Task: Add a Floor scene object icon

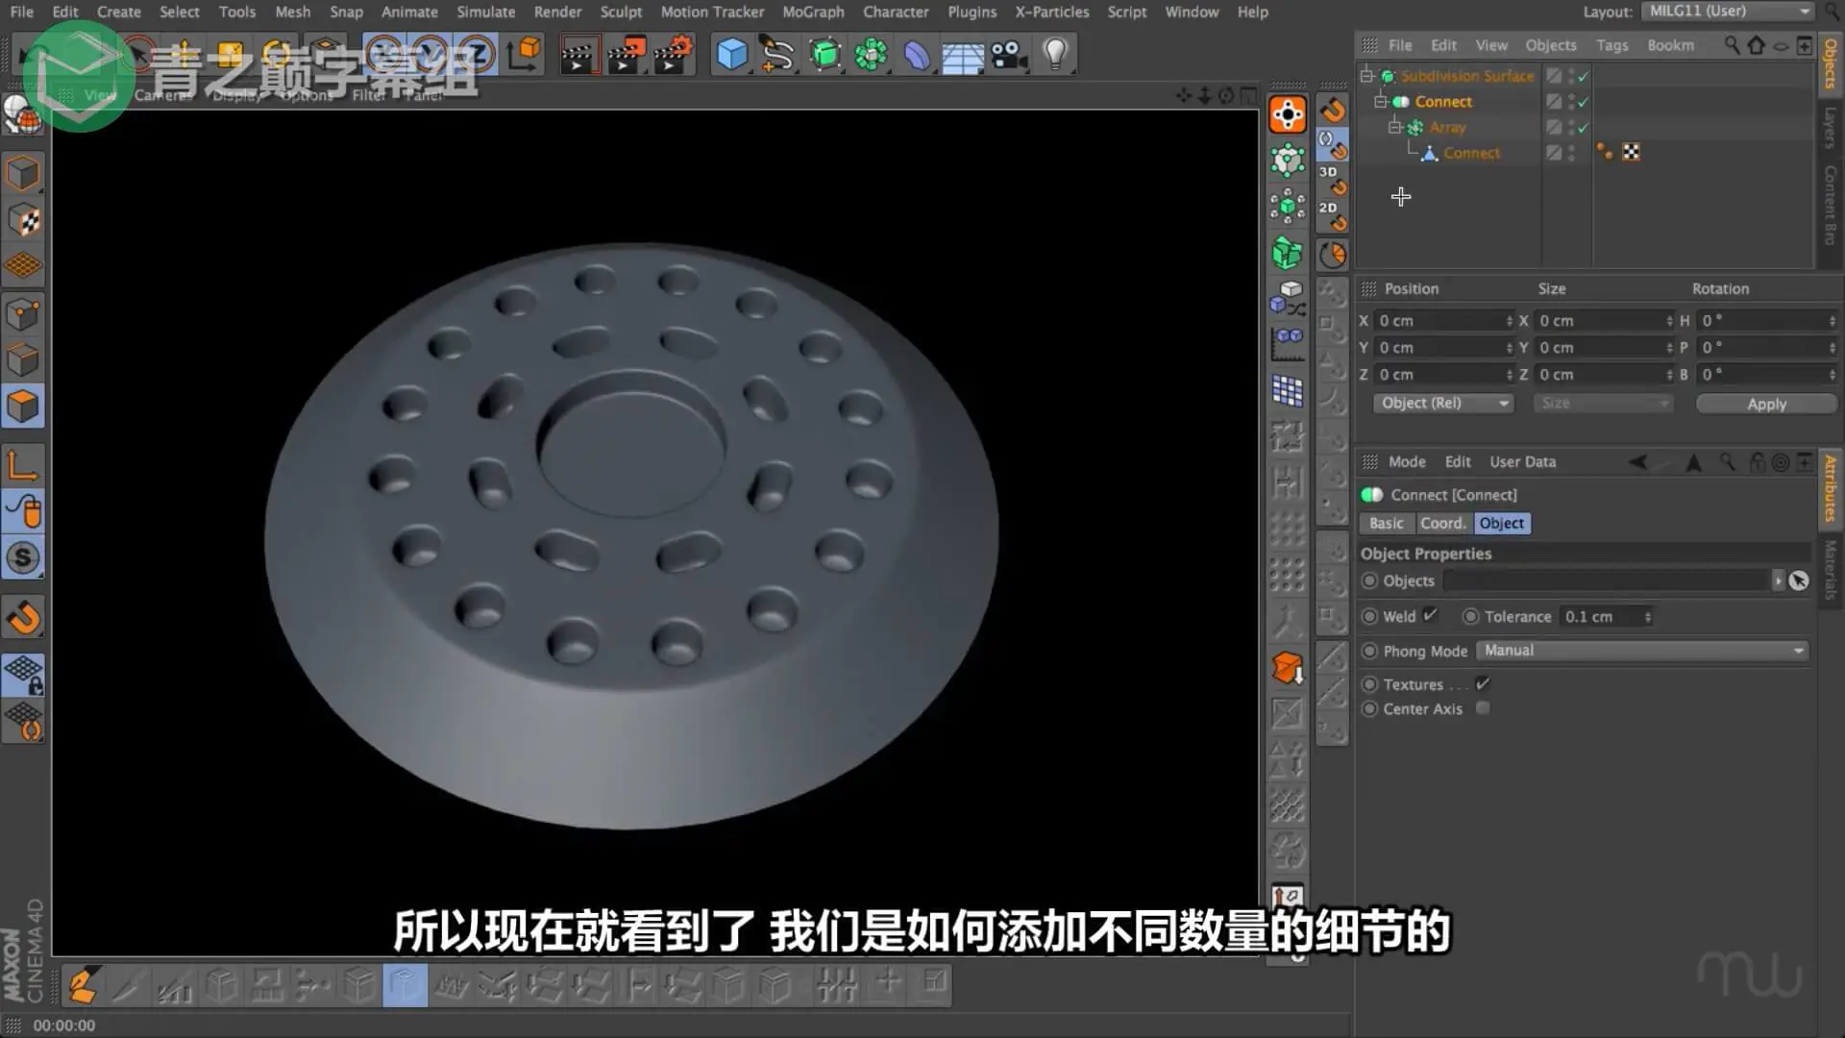Action: [x=962, y=56]
